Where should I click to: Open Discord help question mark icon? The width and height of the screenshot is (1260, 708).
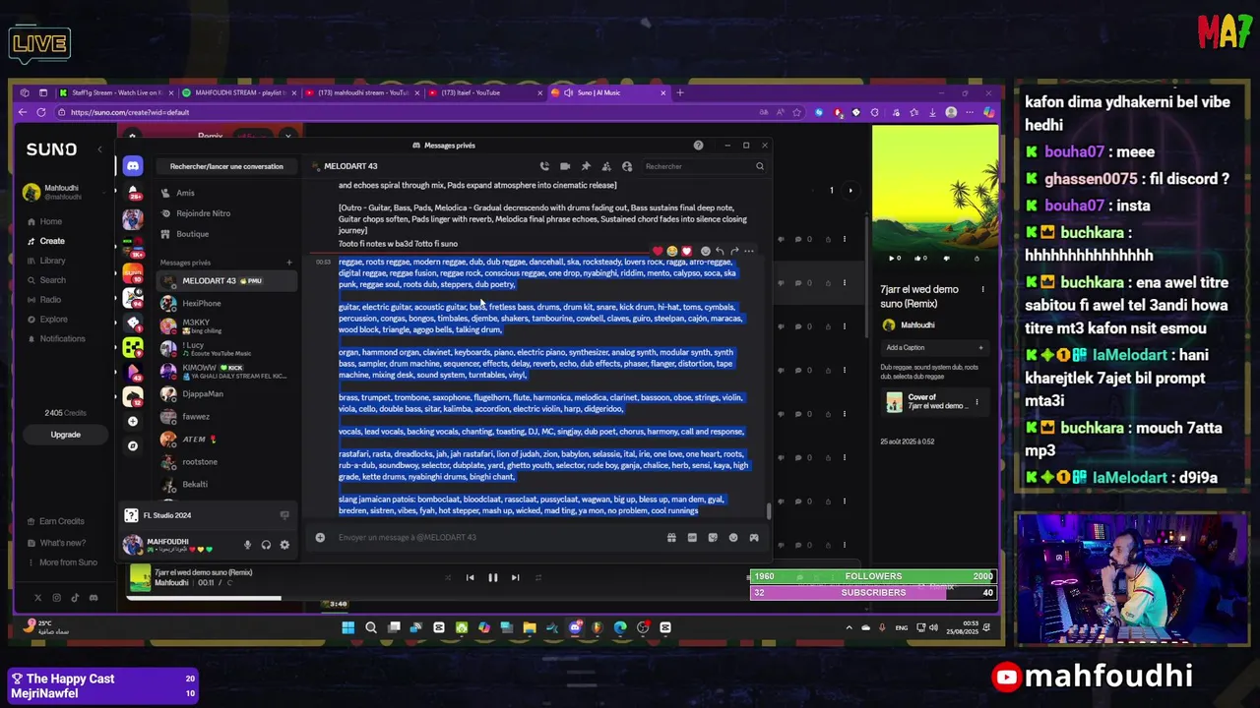tap(698, 146)
